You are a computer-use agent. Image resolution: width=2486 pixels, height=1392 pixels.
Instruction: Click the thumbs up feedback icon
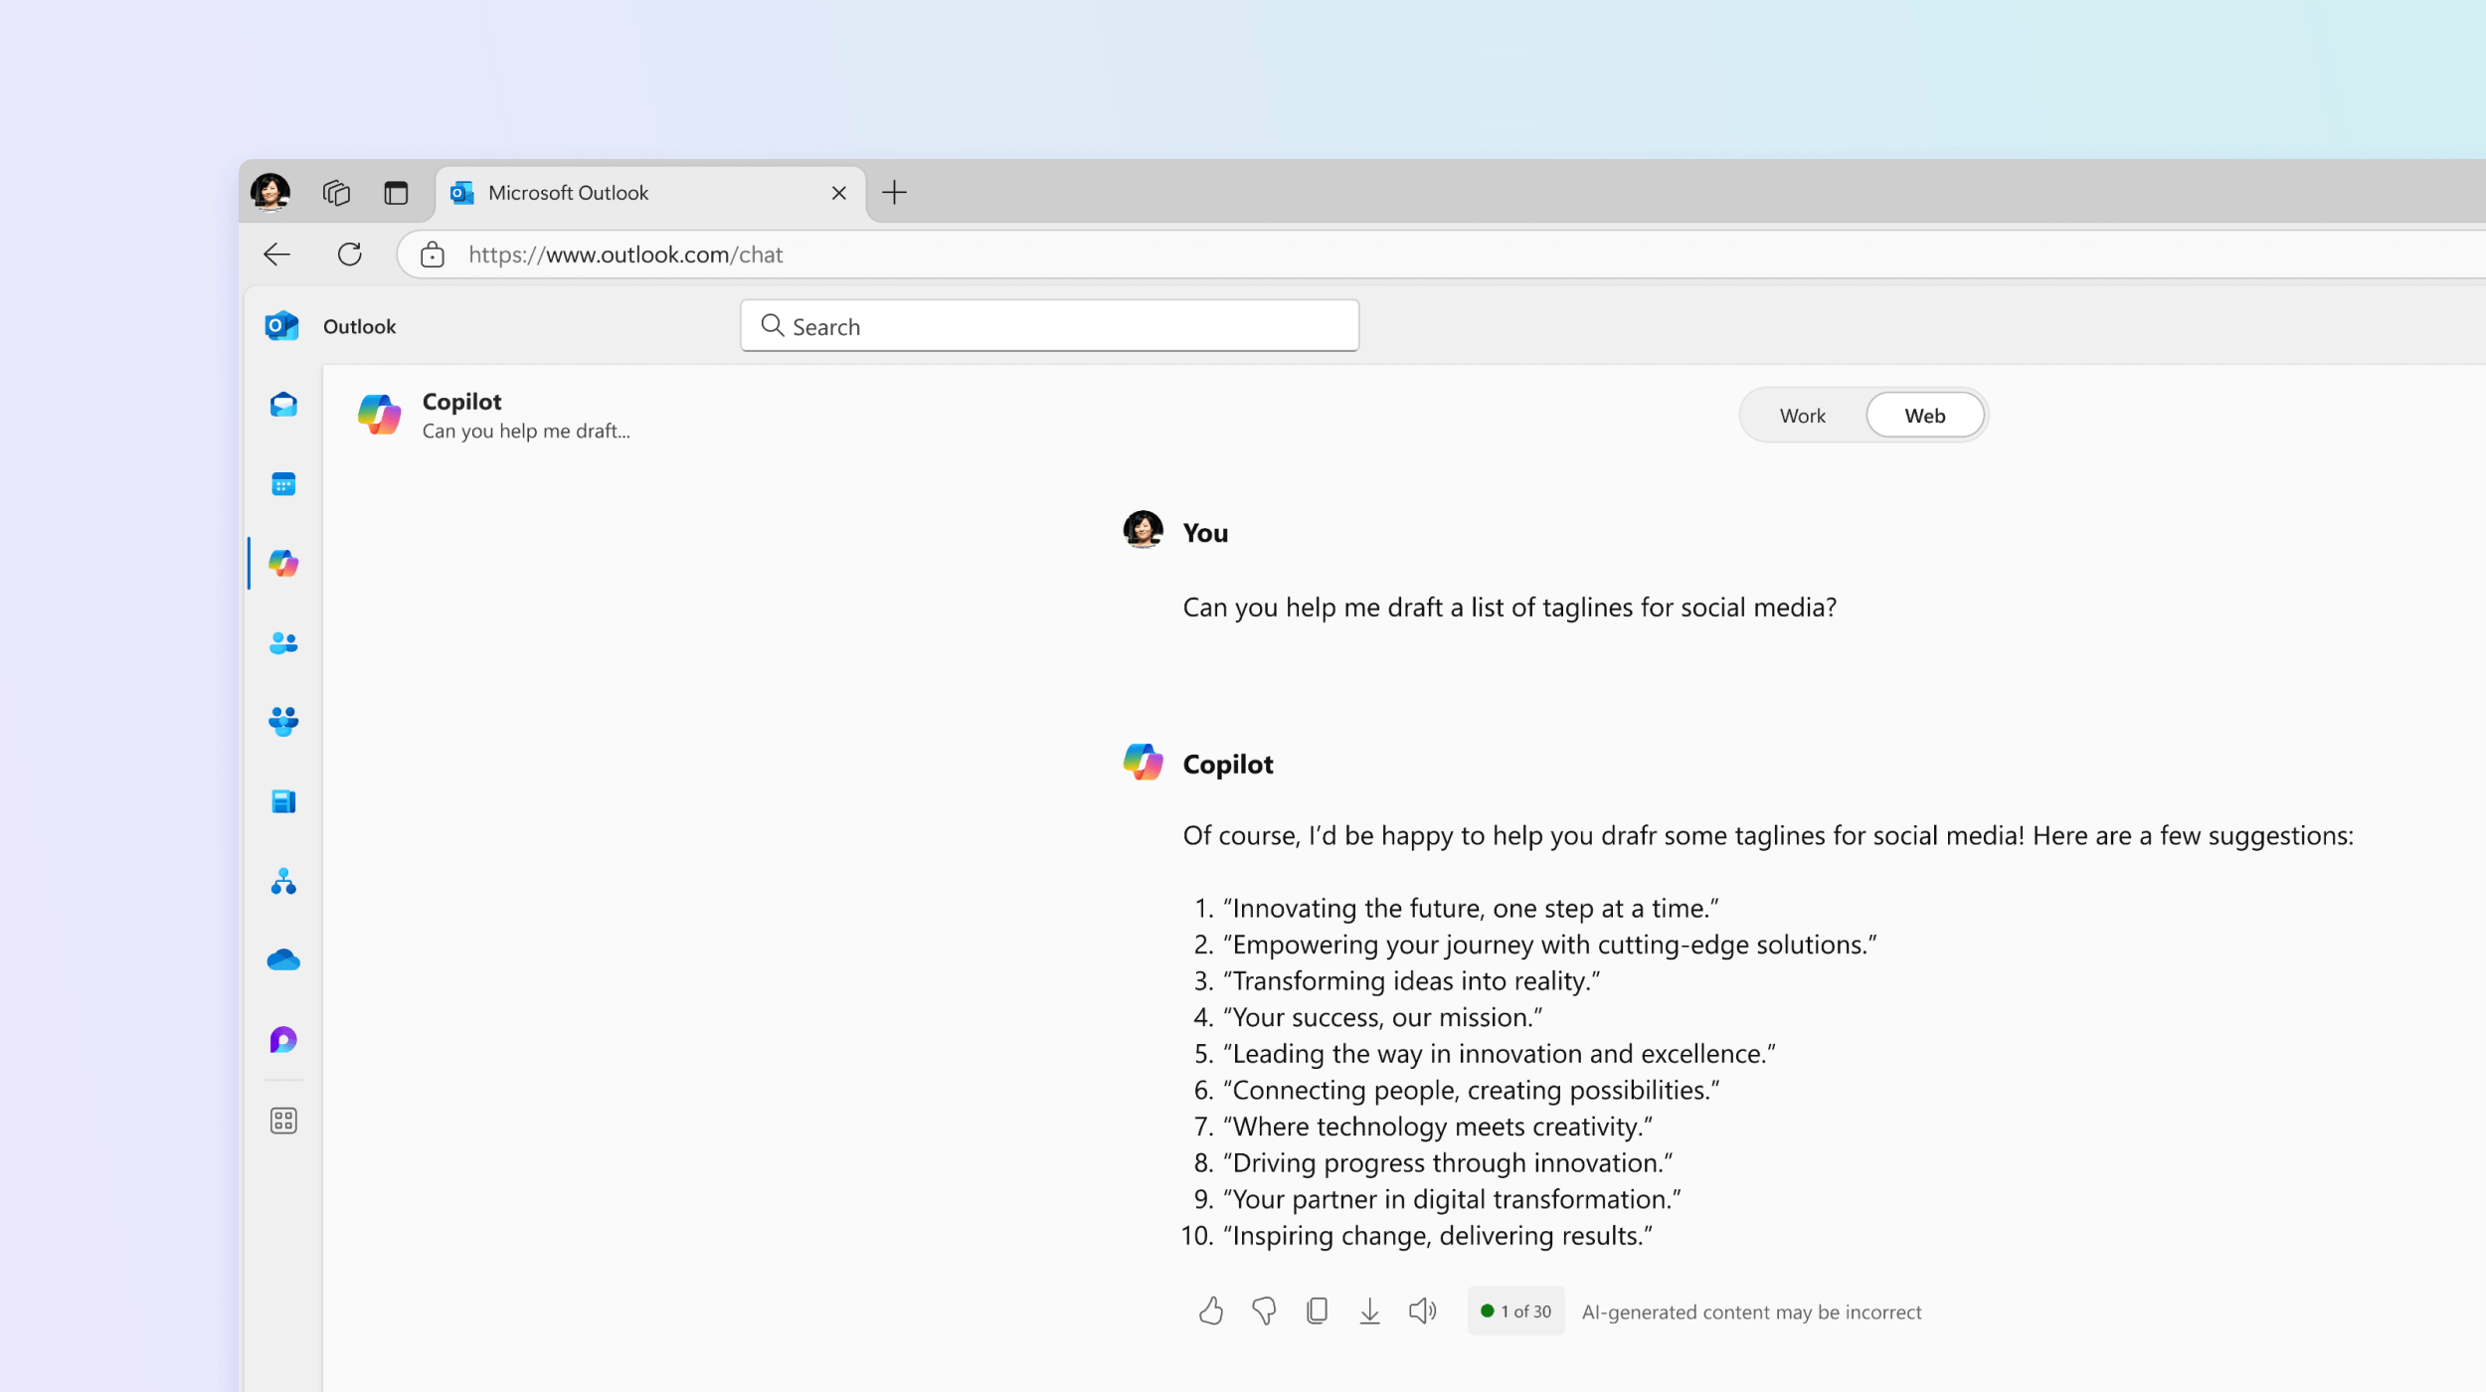tap(1210, 1310)
